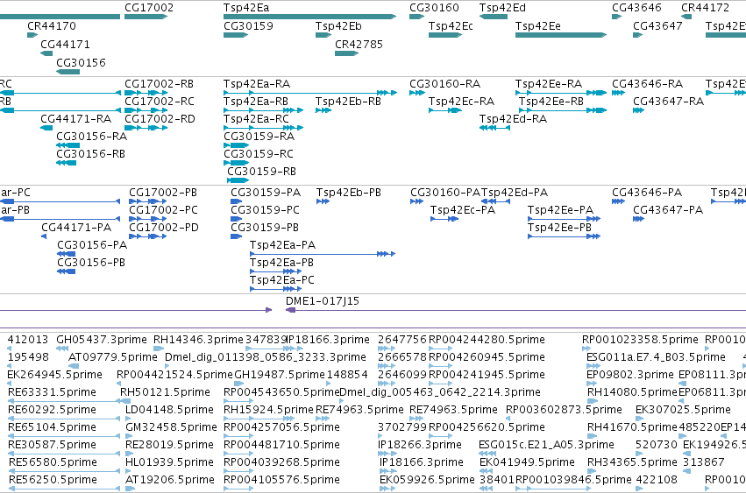
Task: Click EST RH34365.5prime
Action: point(632,462)
